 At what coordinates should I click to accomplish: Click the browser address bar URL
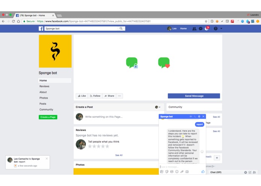(x=94, y=21)
